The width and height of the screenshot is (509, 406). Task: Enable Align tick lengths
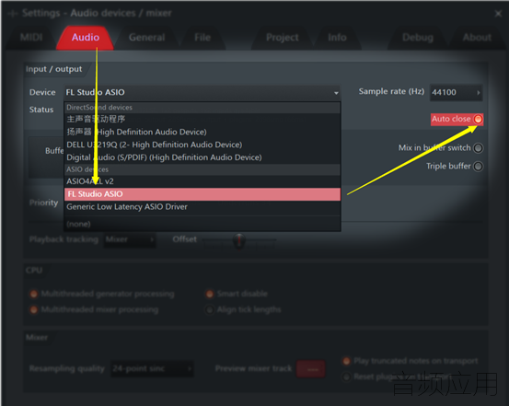(210, 310)
